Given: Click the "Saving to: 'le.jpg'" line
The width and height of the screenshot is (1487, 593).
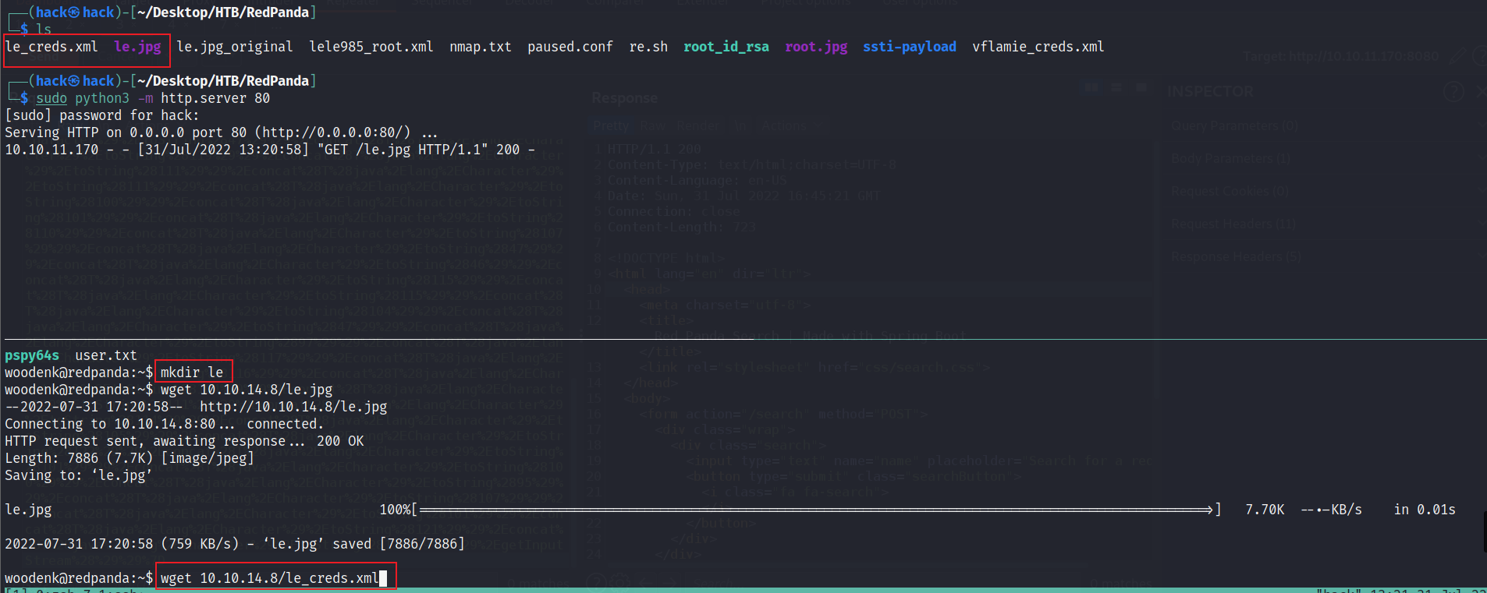Looking at the screenshot, I should pyautogui.click(x=78, y=475).
